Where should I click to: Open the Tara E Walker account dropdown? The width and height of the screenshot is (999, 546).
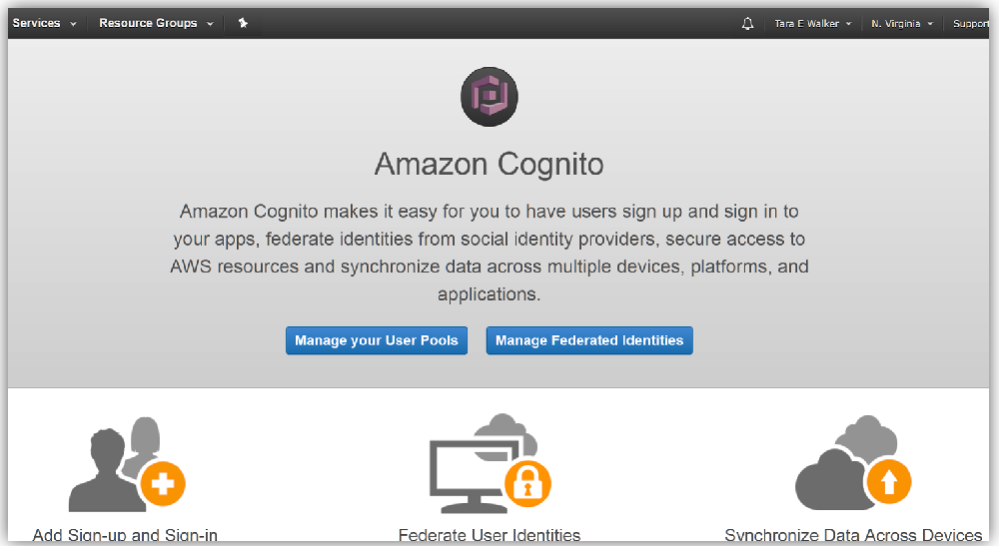[812, 24]
